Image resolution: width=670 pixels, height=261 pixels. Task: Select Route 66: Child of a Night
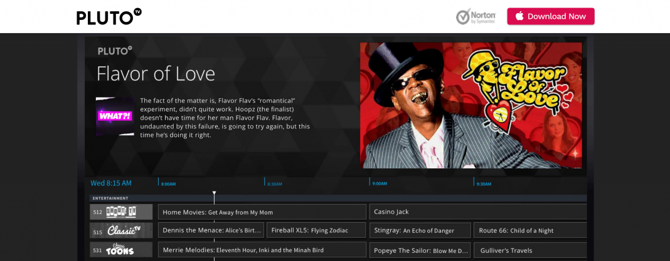tap(530, 230)
